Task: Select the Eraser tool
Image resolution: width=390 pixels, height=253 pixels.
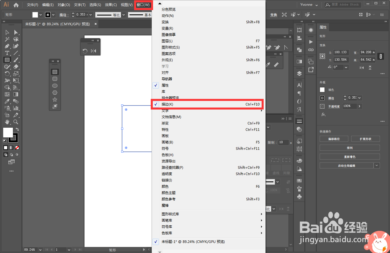Action: point(16,67)
